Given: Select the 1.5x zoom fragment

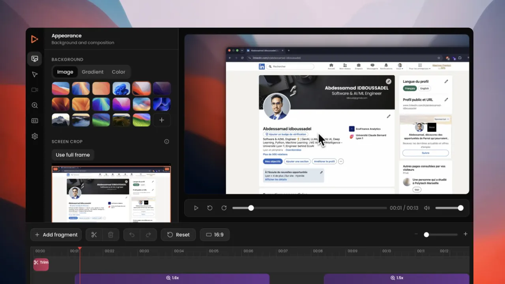Looking at the screenshot, I should [x=397, y=278].
